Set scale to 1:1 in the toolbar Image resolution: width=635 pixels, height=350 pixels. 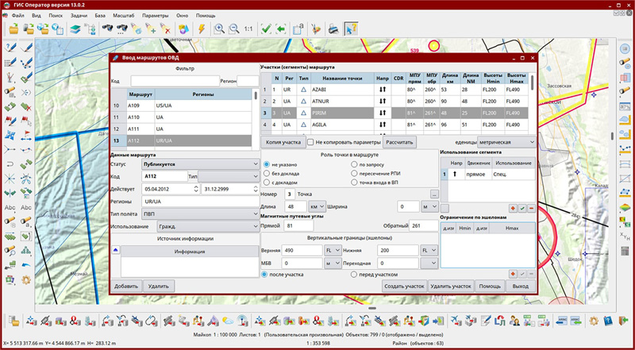point(248,29)
